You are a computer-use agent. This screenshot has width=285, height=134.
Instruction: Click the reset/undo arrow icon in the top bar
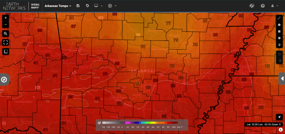[87, 6]
